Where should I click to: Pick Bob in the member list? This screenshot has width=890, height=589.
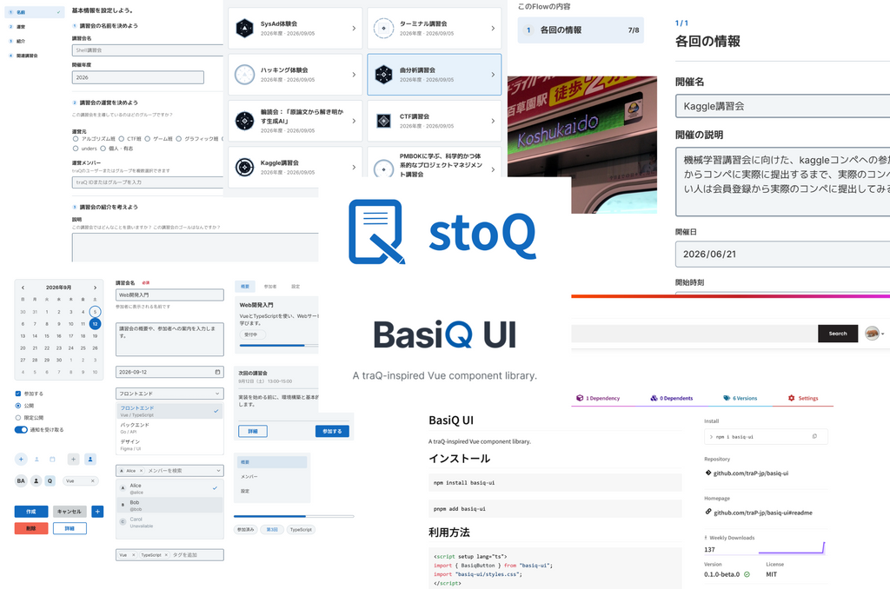click(169, 505)
